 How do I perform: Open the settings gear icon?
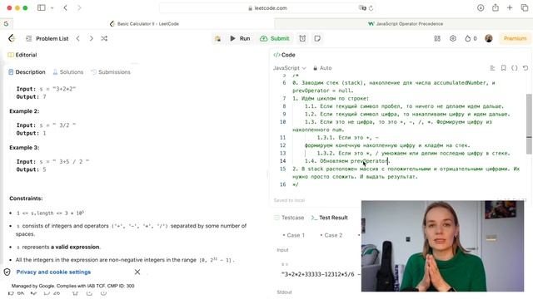(x=453, y=39)
